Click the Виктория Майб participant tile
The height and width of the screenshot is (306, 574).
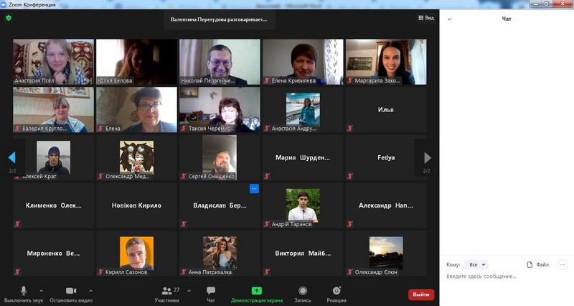(303, 254)
